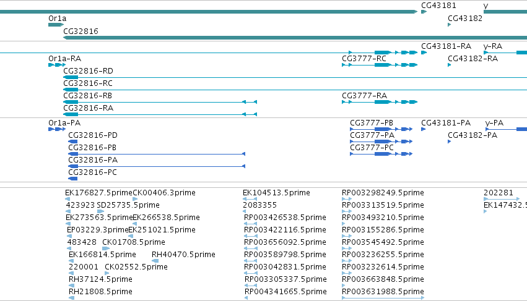527x301 pixels.
Task: Select the y-RA transcript label
Action: point(493,46)
